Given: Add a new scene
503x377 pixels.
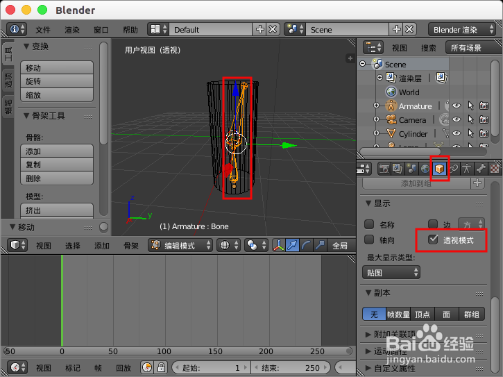Looking at the screenshot, I should click(396, 30).
